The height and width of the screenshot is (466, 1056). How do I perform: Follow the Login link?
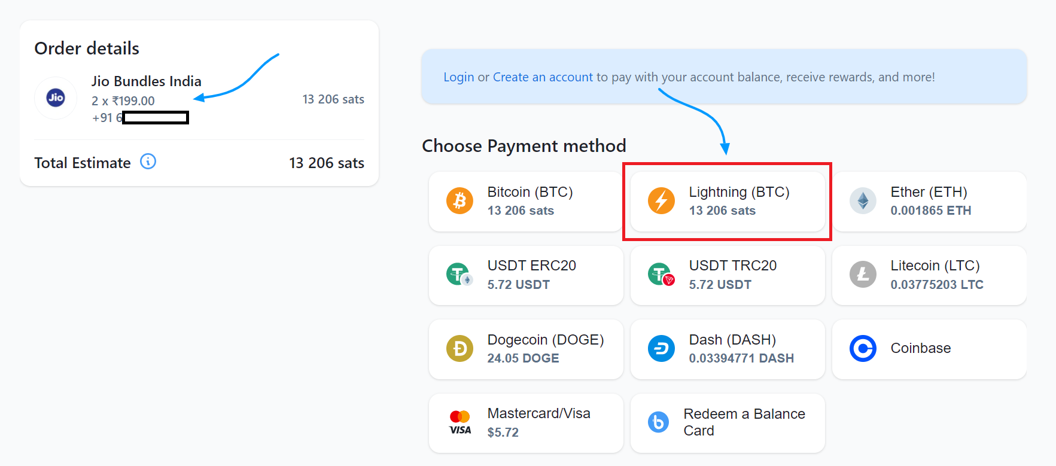point(458,77)
